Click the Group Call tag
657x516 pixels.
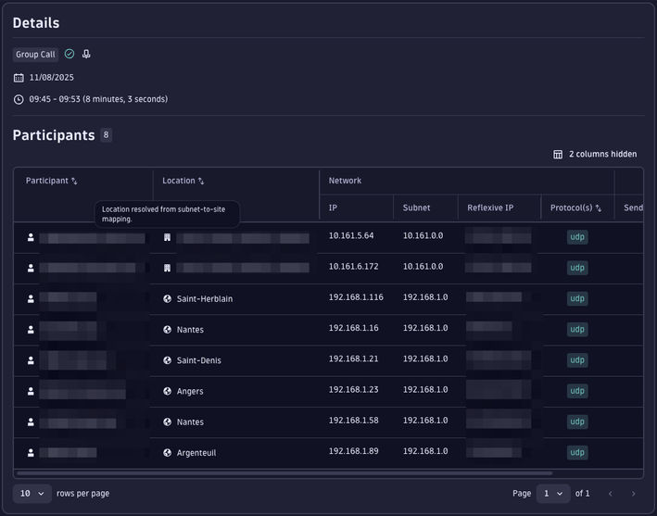click(x=35, y=55)
